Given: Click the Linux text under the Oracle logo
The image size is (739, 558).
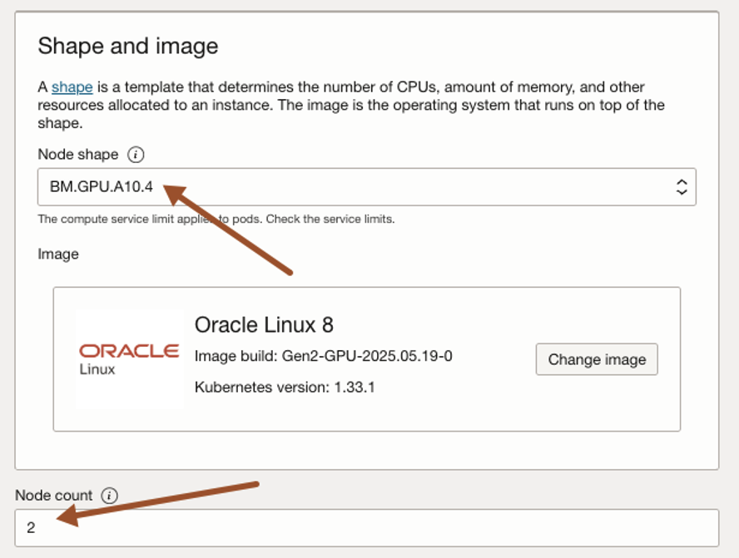Looking at the screenshot, I should coord(97,368).
